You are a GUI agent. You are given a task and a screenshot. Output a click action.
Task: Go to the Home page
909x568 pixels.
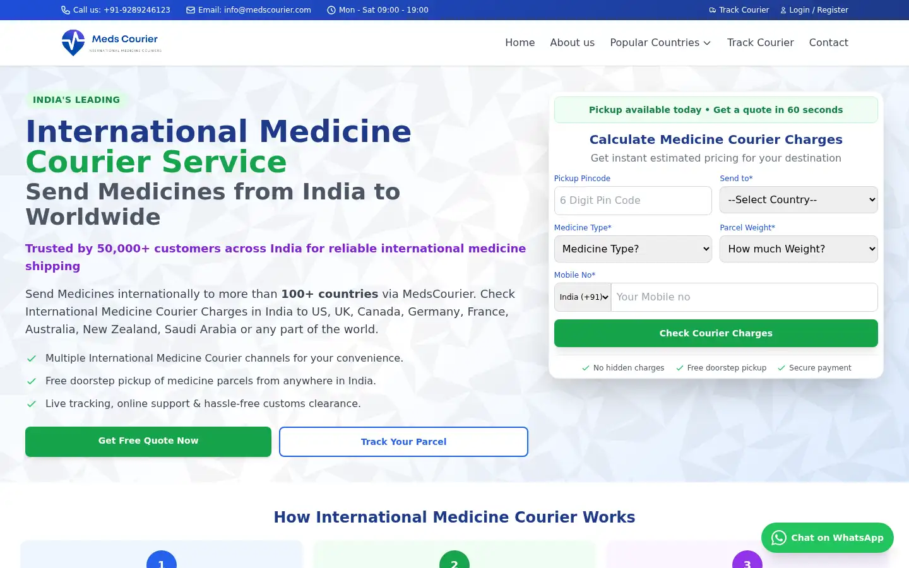click(x=520, y=43)
